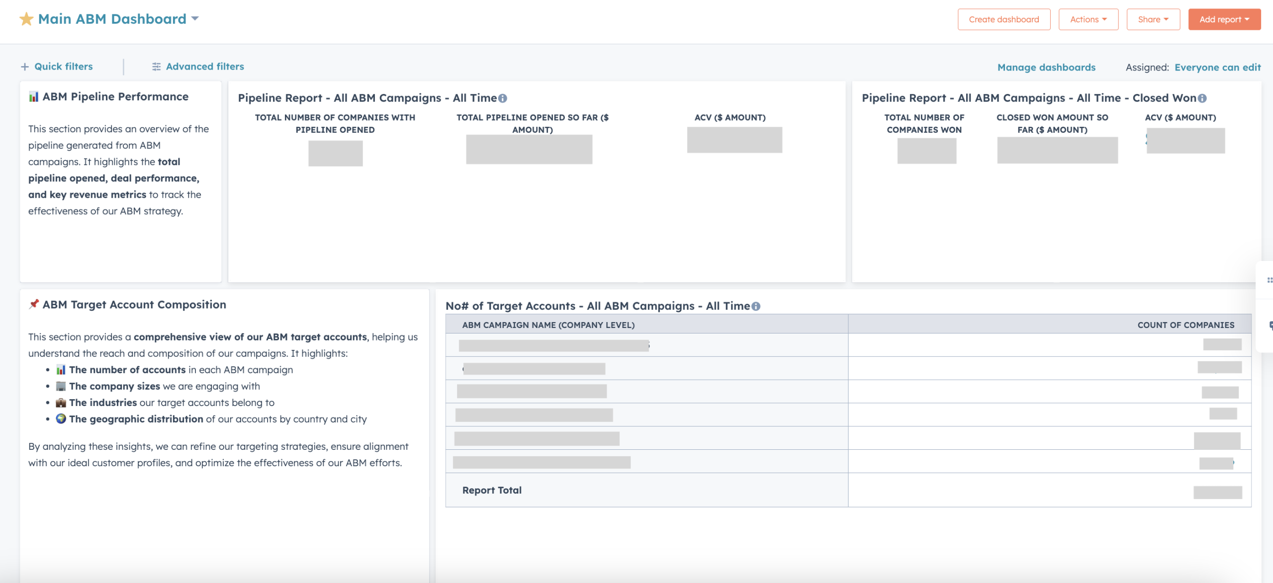Click 'The geographic distribution' bullet text
Viewport: 1273px width, 583px height.
(x=136, y=419)
